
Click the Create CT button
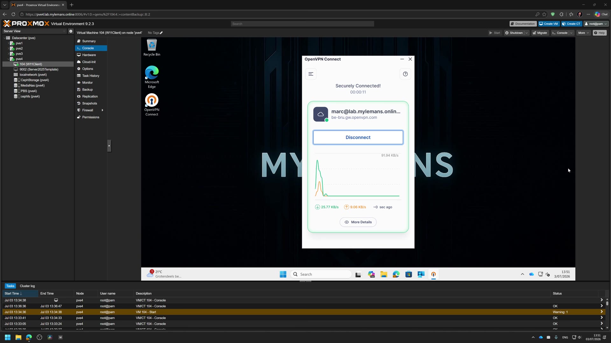(x=572, y=24)
